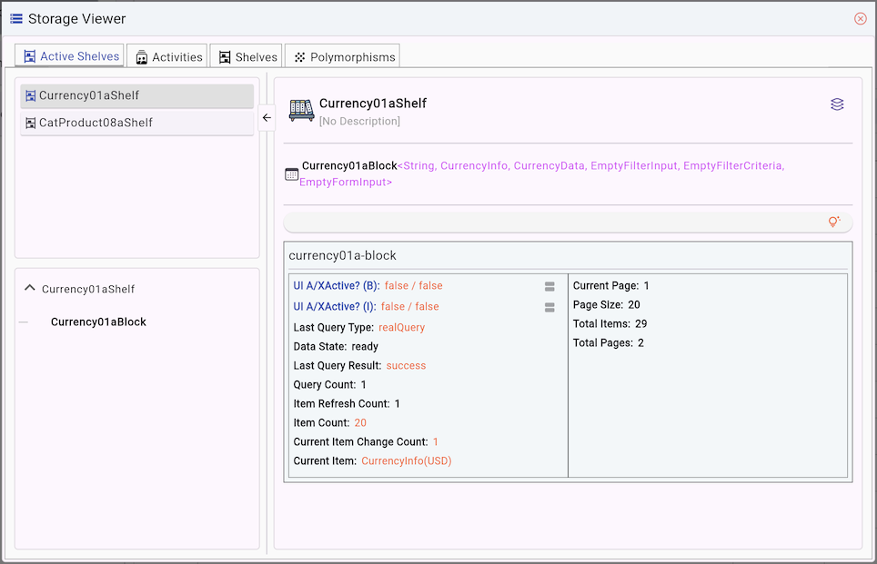The image size is (877, 564).
Task: Click the lightbulb icon in search bar
Action: [833, 222]
